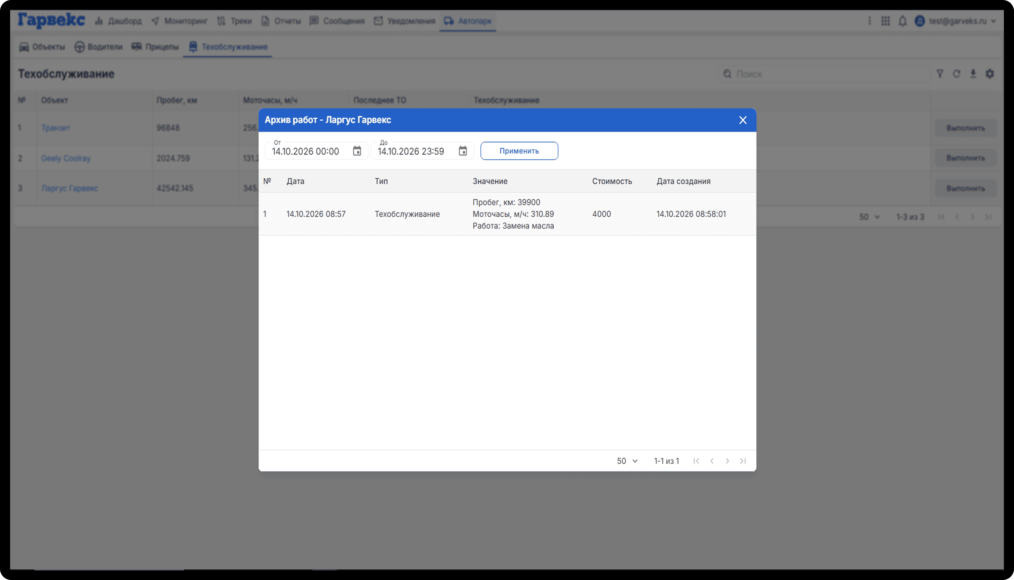Switch to the Объекты tab
This screenshot has width=1014, height=580.
42,47
